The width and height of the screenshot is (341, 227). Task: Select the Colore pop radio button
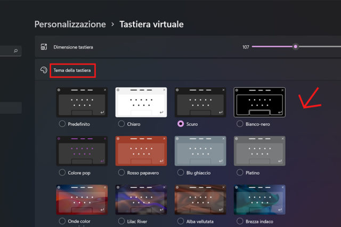[x=62, y=173]
